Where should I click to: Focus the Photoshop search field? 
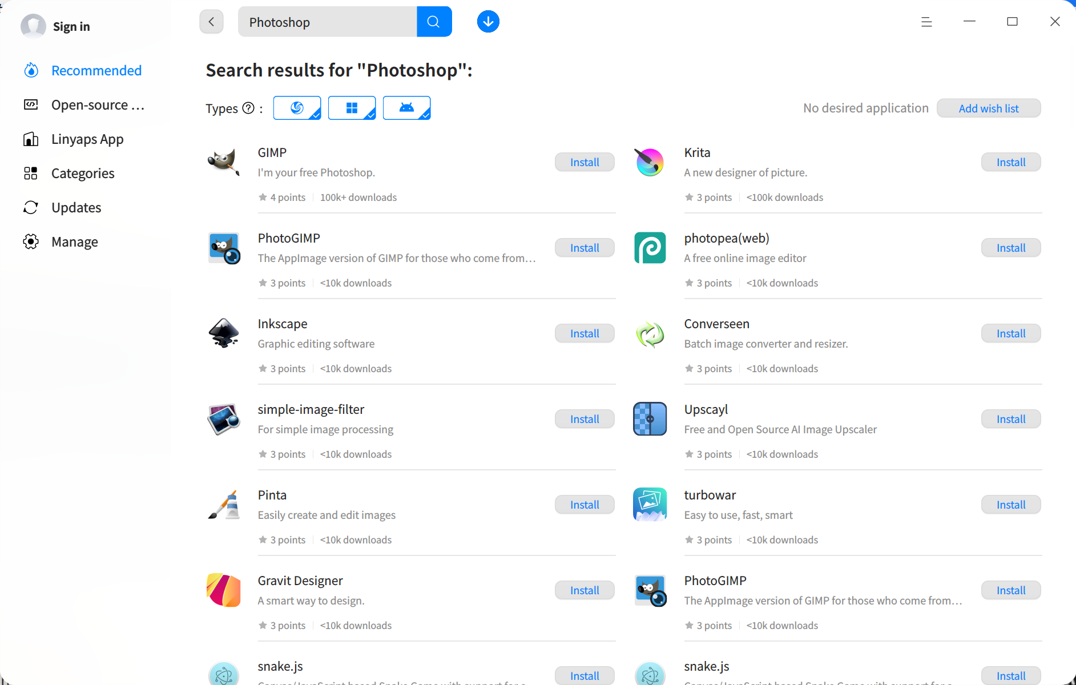tap(328, 22)
